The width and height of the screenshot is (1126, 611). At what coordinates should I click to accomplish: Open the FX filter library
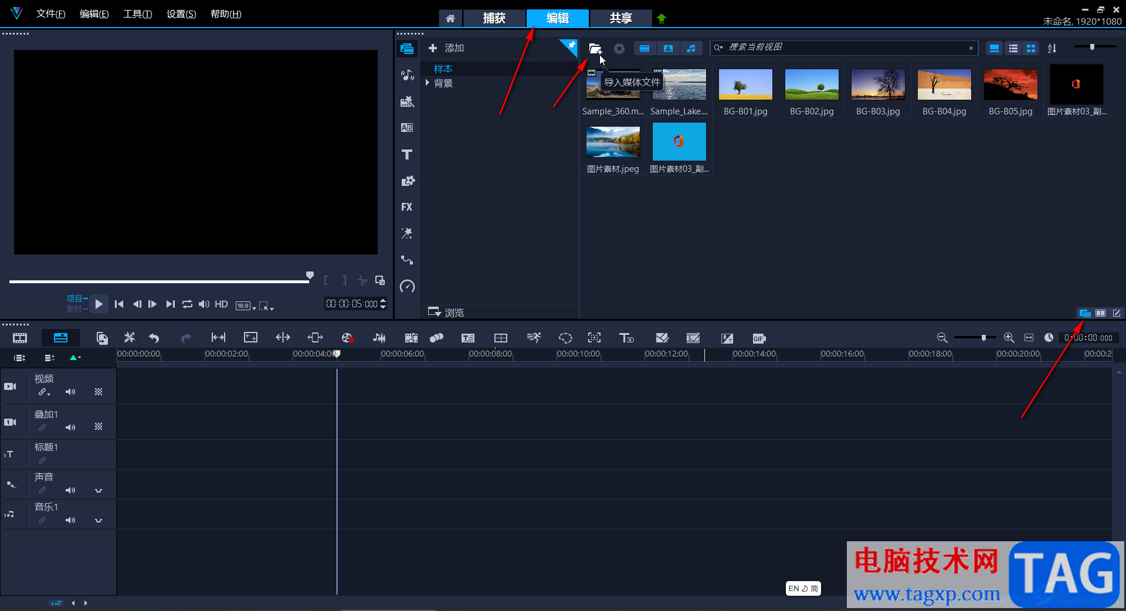click(407, 207)
